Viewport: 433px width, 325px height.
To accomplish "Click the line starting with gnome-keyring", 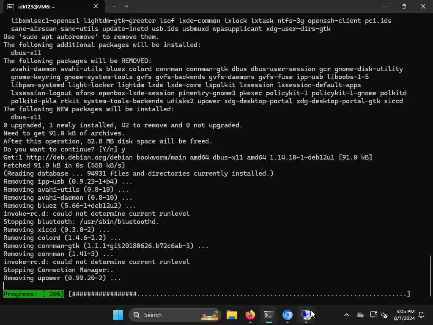I will tap(190, 77).
